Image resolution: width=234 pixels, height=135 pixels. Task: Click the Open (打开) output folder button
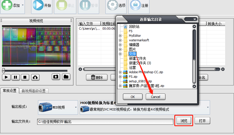point(202,121)
